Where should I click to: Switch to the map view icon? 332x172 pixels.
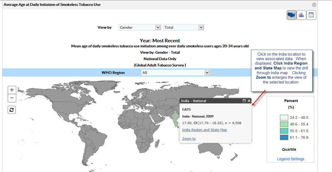(292, 15)
